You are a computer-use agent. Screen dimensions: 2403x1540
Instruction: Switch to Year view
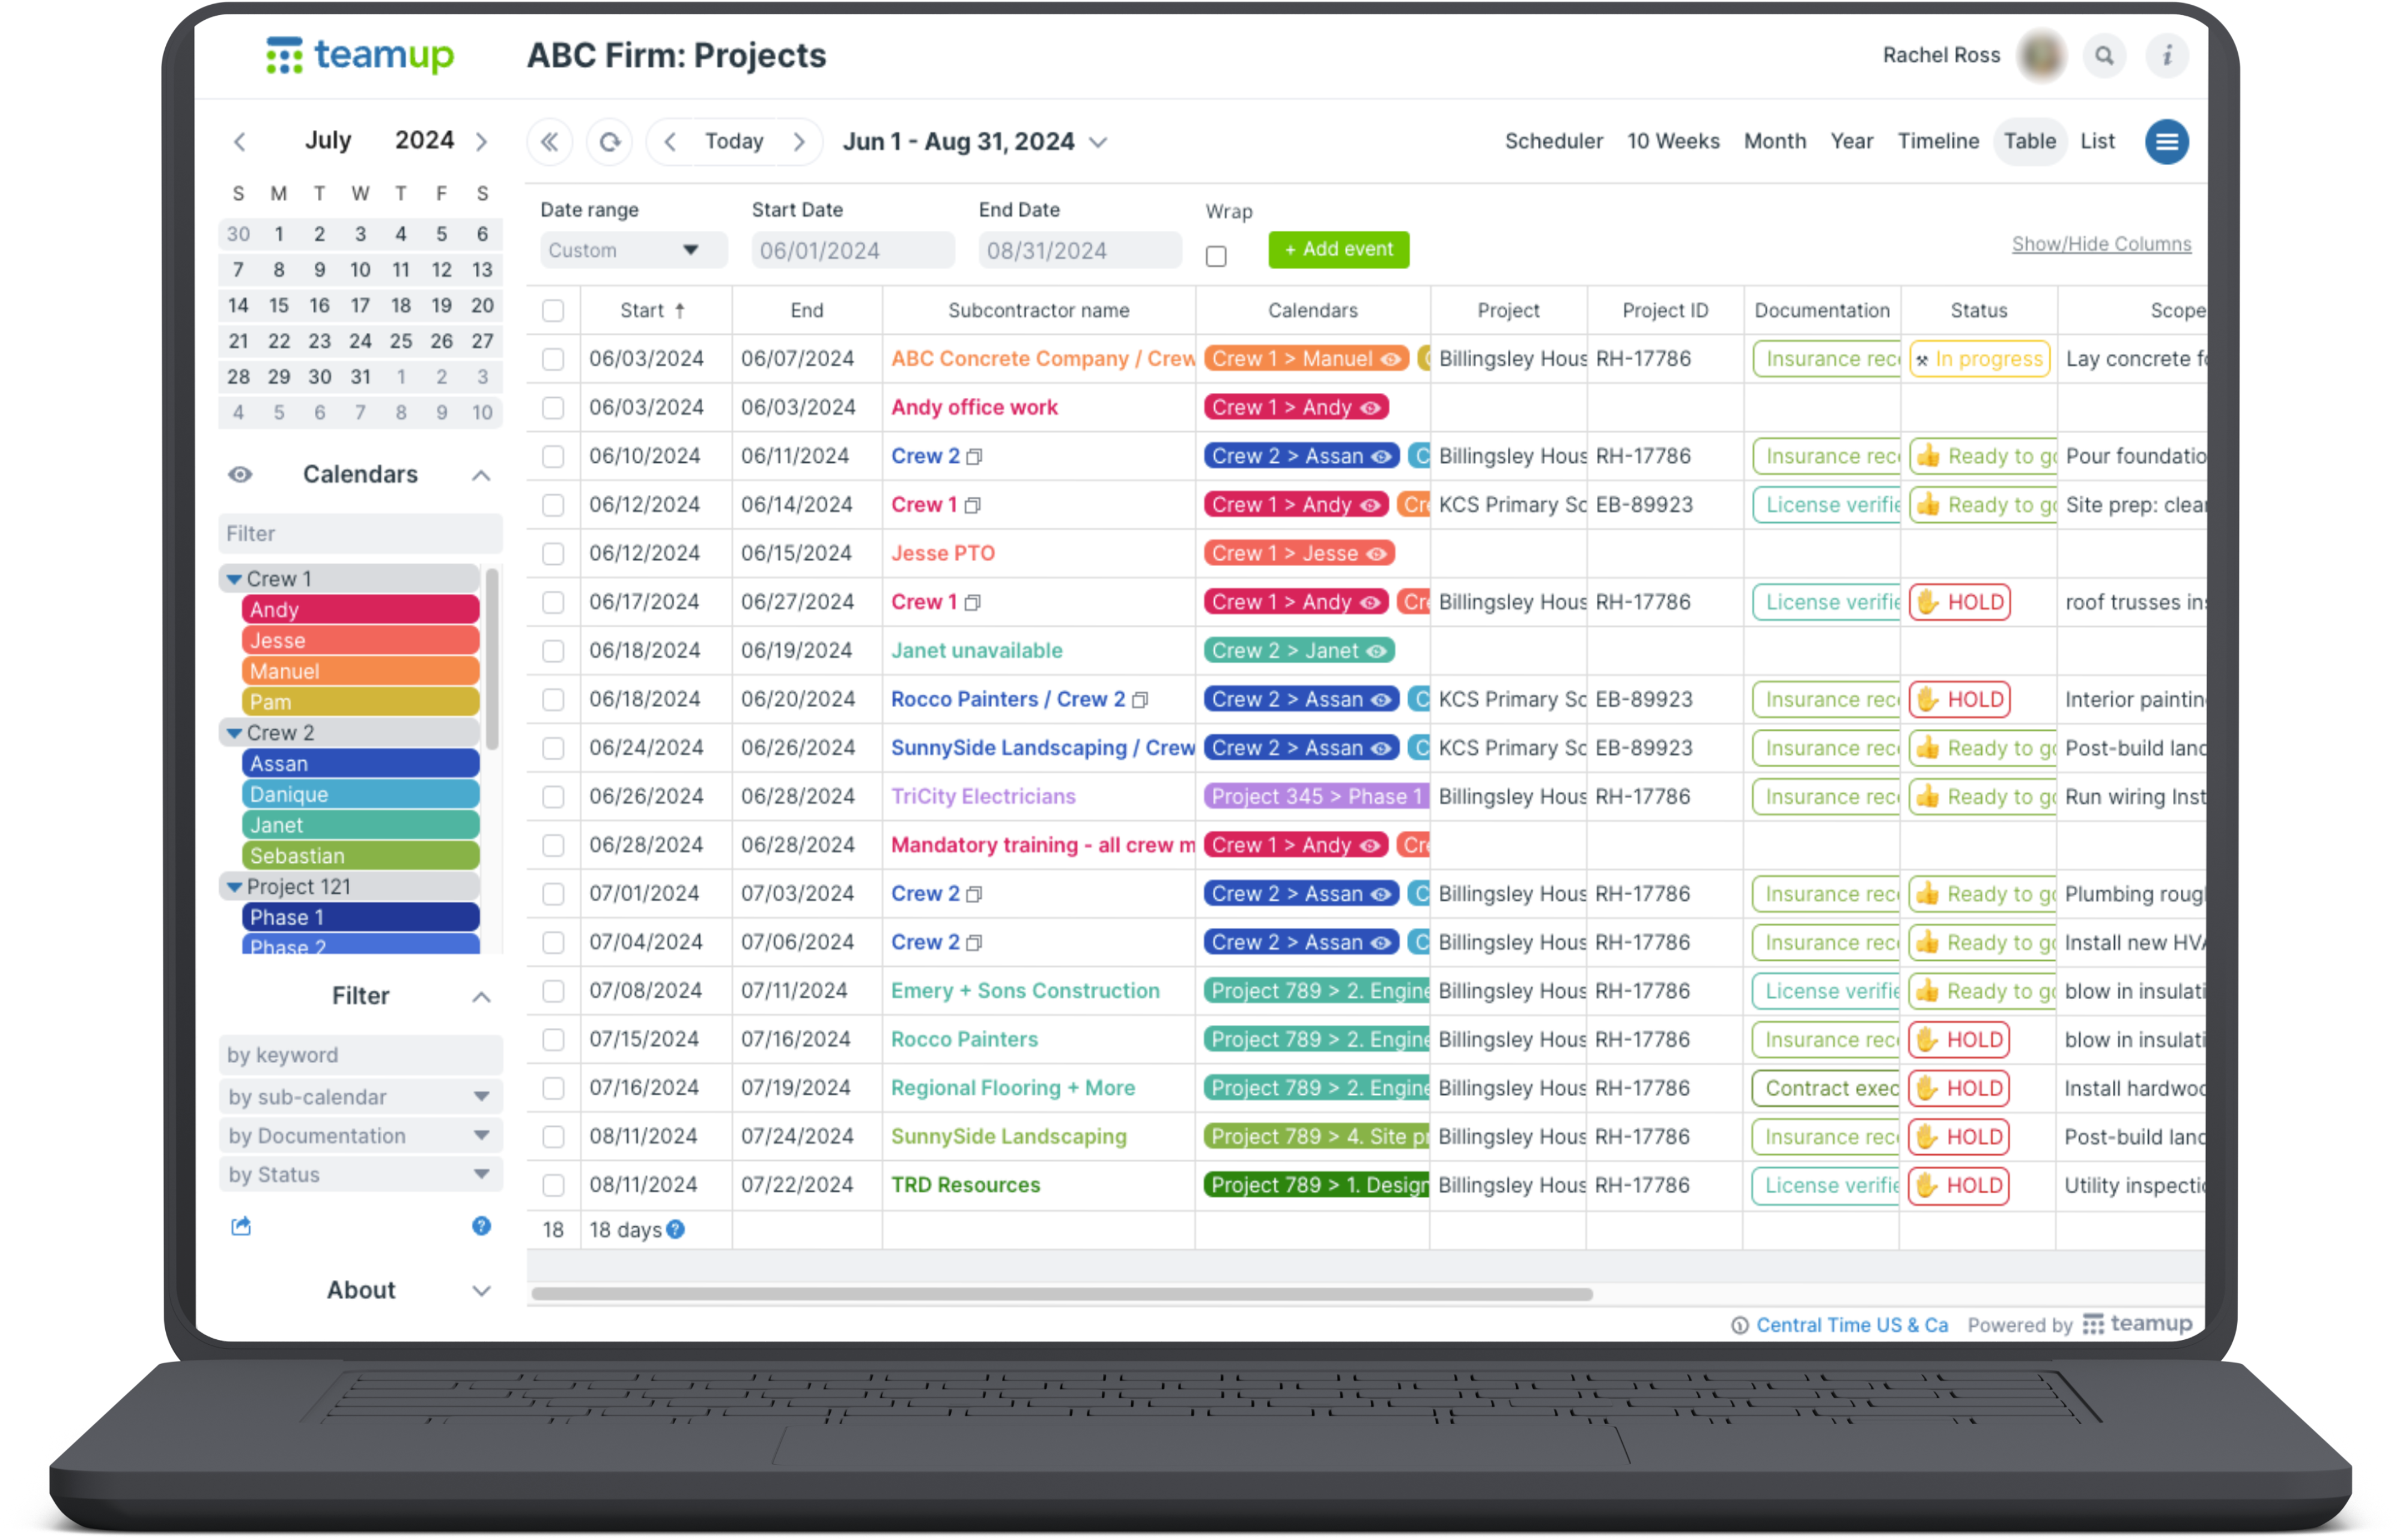1852,142
